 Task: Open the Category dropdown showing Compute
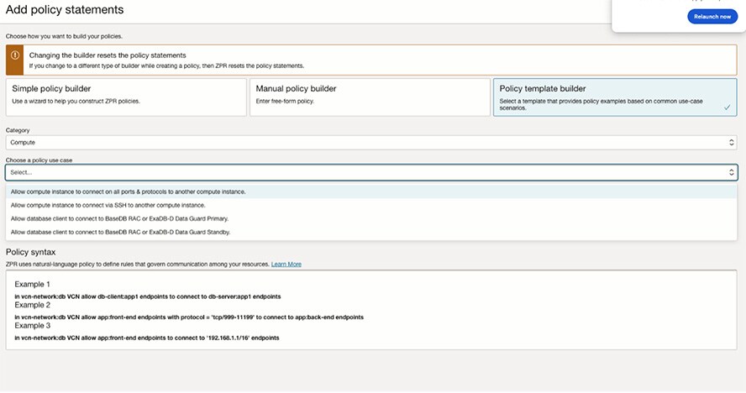370,143
